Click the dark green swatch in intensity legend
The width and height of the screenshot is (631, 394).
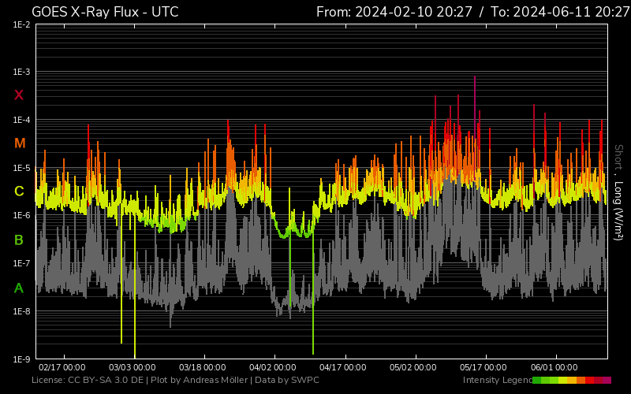coord(537,380)
